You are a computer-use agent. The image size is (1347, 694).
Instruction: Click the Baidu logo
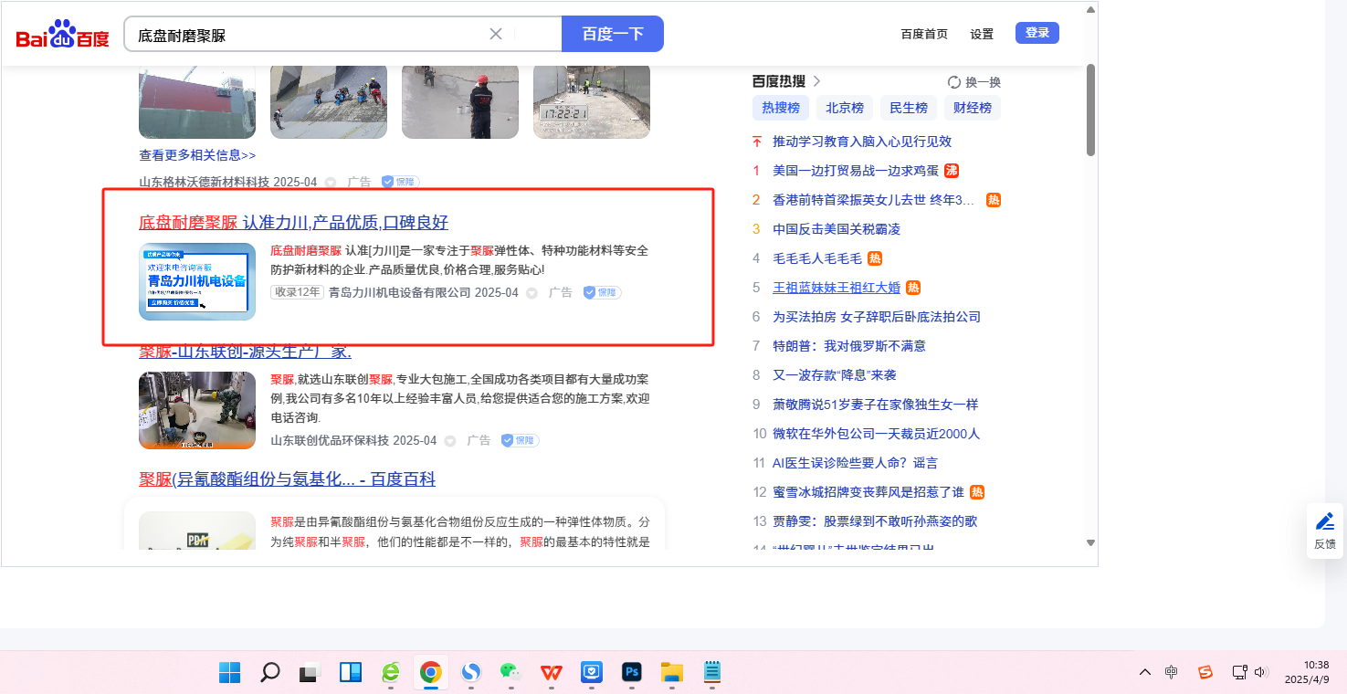coord(62,35)
